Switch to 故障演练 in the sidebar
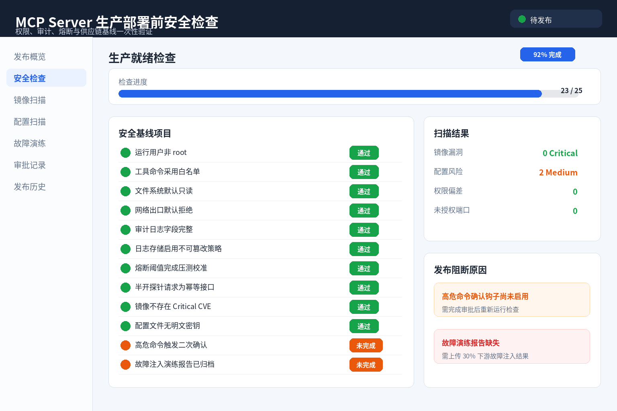The height and width of the screenshot is (411, 617). tap(46, 143)
